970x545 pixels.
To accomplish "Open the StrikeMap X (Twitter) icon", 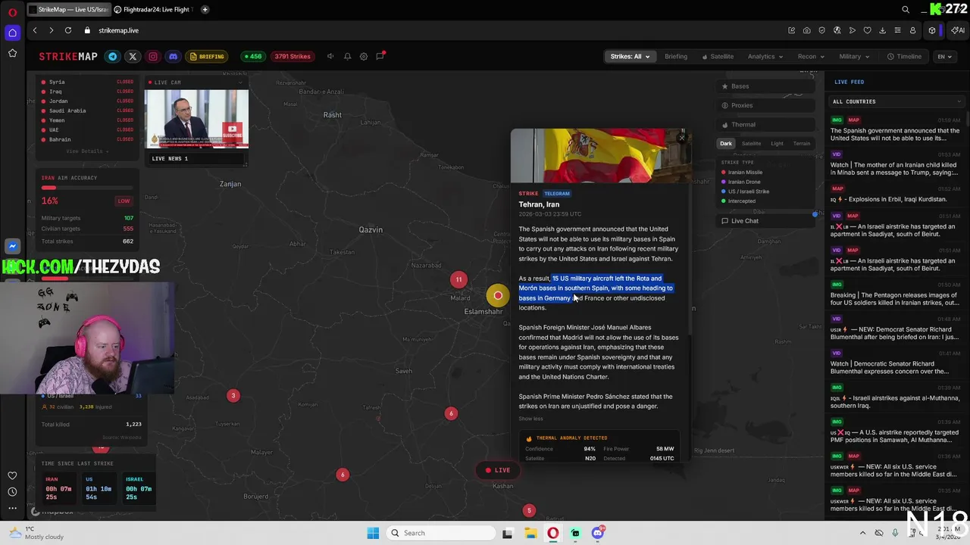I will [x=133, y=57].
